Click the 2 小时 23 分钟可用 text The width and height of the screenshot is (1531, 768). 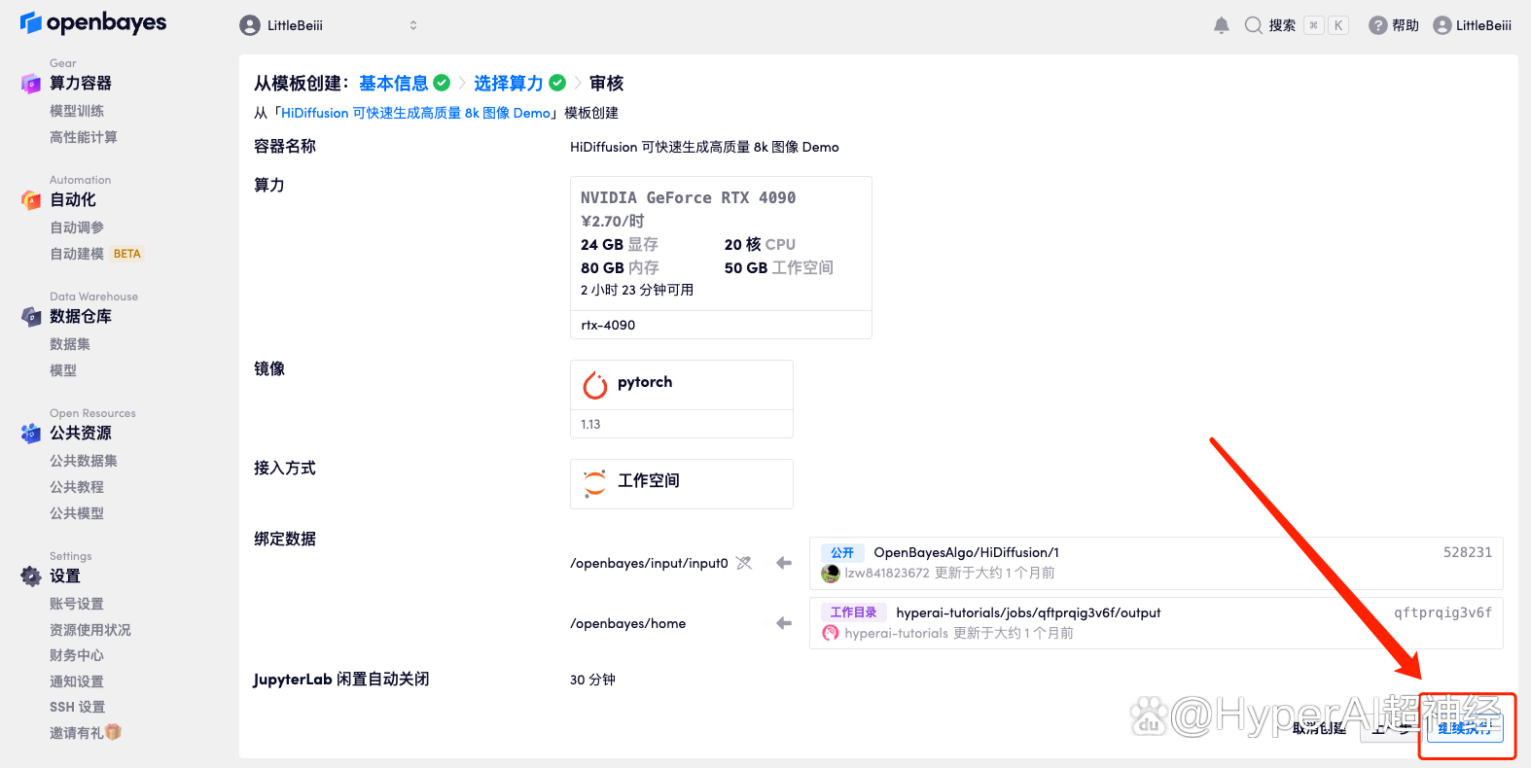click(x=637, y=290)
